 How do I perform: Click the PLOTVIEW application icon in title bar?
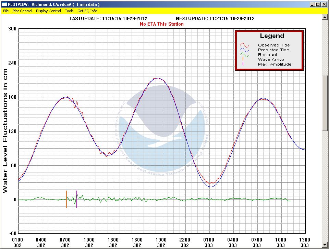point(4,4)
